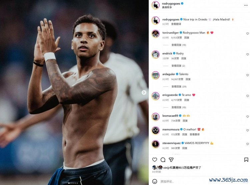
Task: Expand the 10 replies under ericgoesrde
Action: pyautogui.click(x=179, y=107)
